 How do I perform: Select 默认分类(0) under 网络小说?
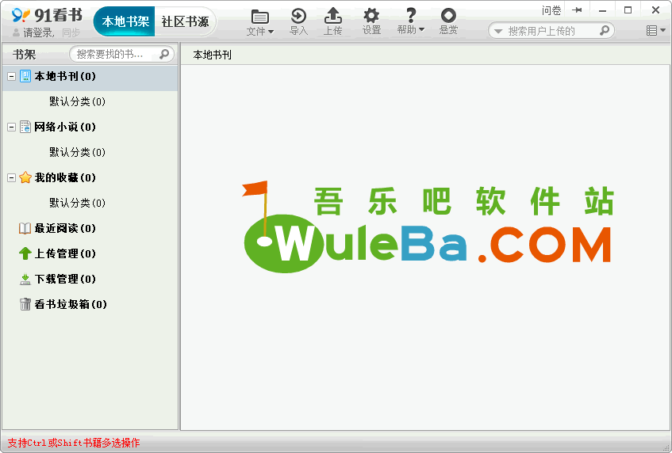click(x=77, y=152)
